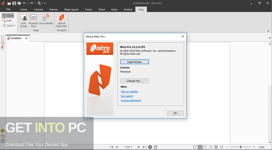Open a file with the folder icon
The image size is (272, 150).
point(9,3)
